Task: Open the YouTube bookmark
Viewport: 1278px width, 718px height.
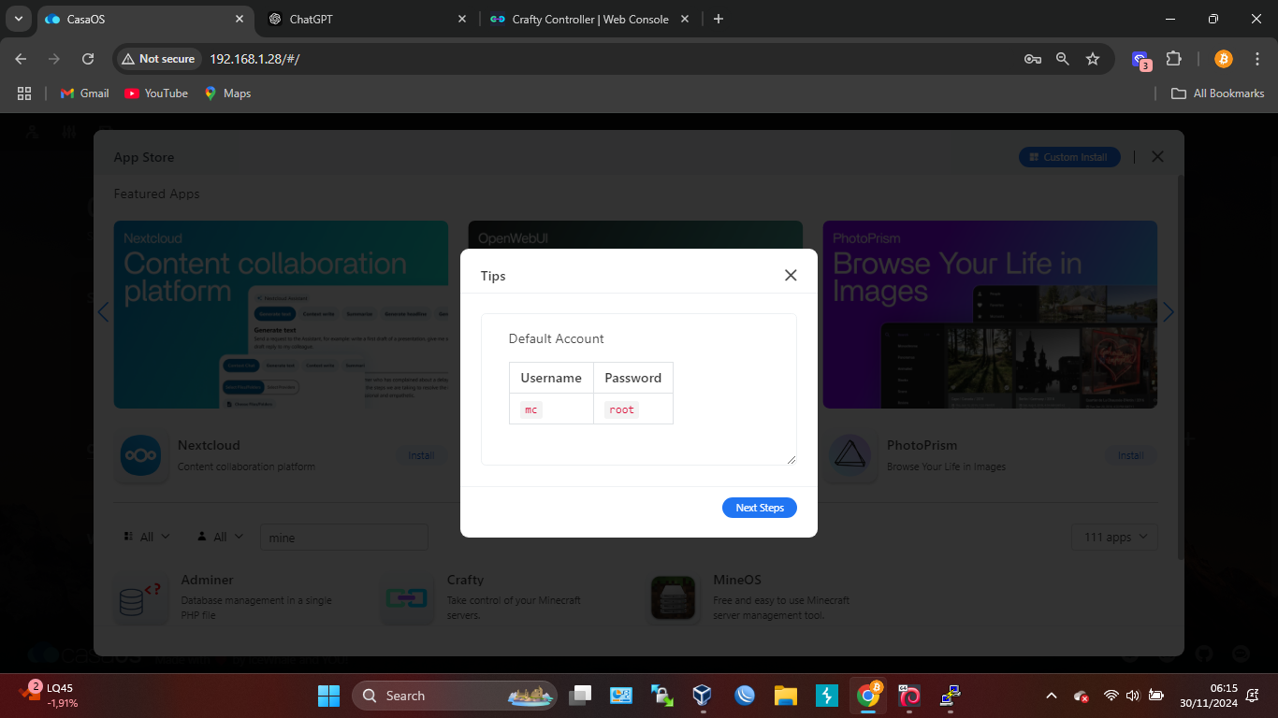Action: pyautogui.click(x=156, y=93)
